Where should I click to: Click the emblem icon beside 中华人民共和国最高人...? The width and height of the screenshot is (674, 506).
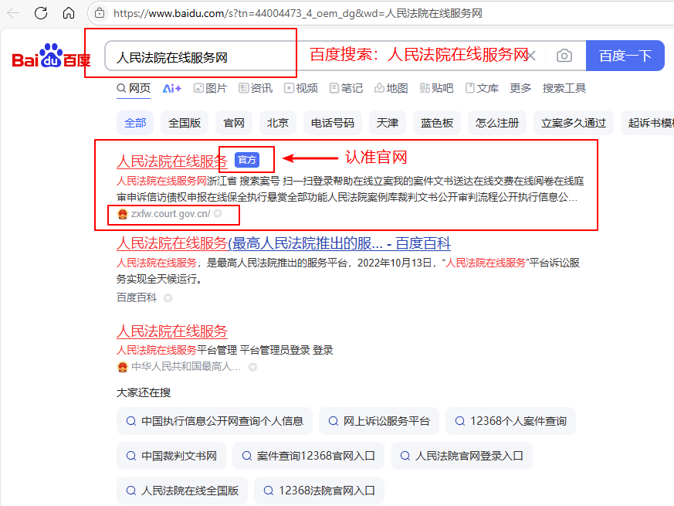[123, 367]
